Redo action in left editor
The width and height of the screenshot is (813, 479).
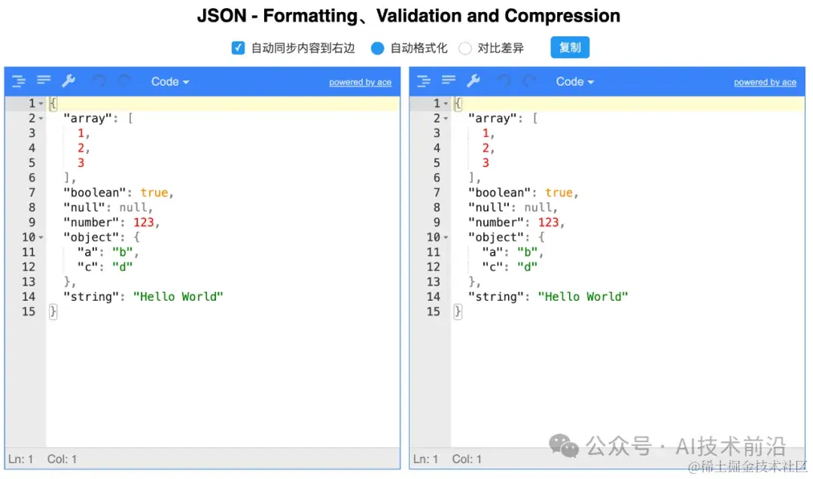pos(123,80)
